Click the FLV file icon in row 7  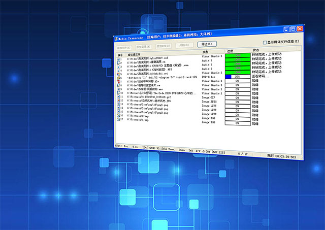point(118,82)
